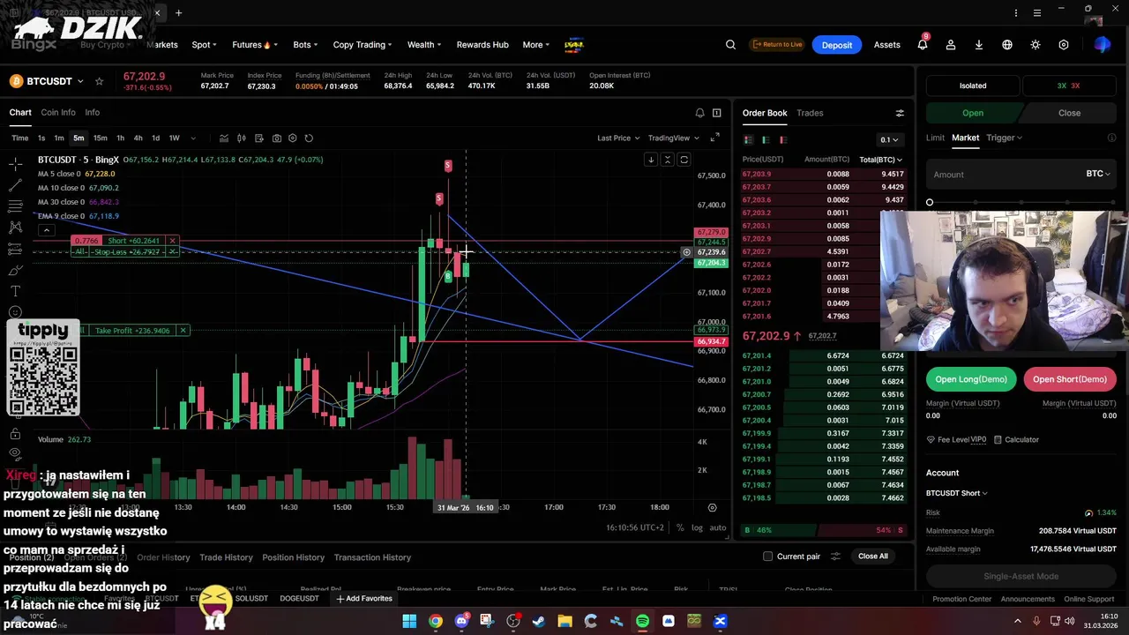
Task: Add BTCUSDT to favorites star
Action: pos(99,81)
